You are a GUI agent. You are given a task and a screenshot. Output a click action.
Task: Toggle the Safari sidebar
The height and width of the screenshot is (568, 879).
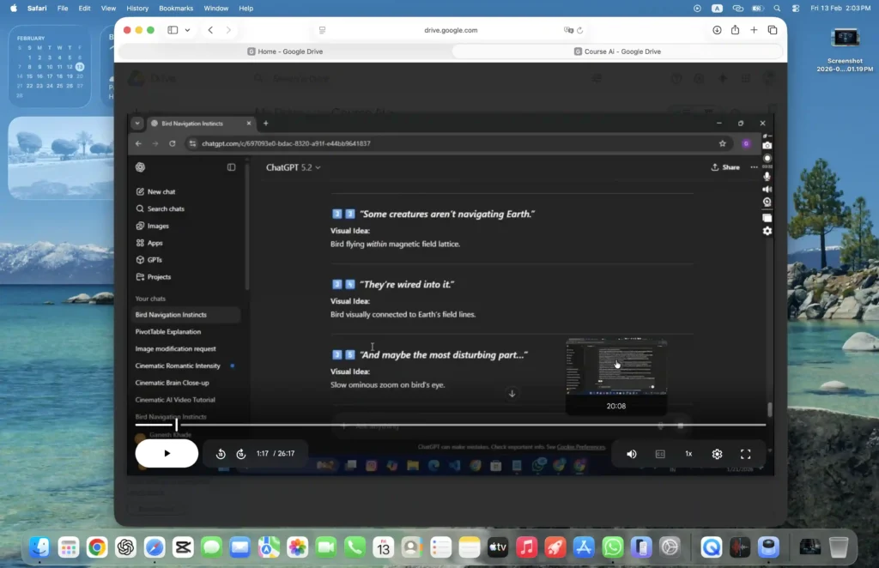[x=173, y=30]
